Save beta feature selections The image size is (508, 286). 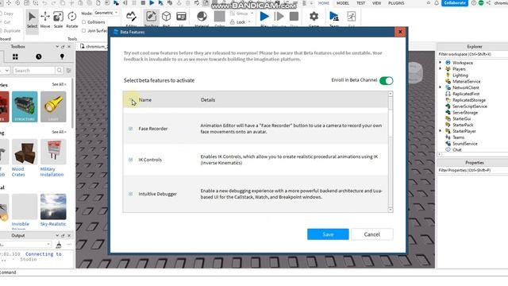point(328,234)
